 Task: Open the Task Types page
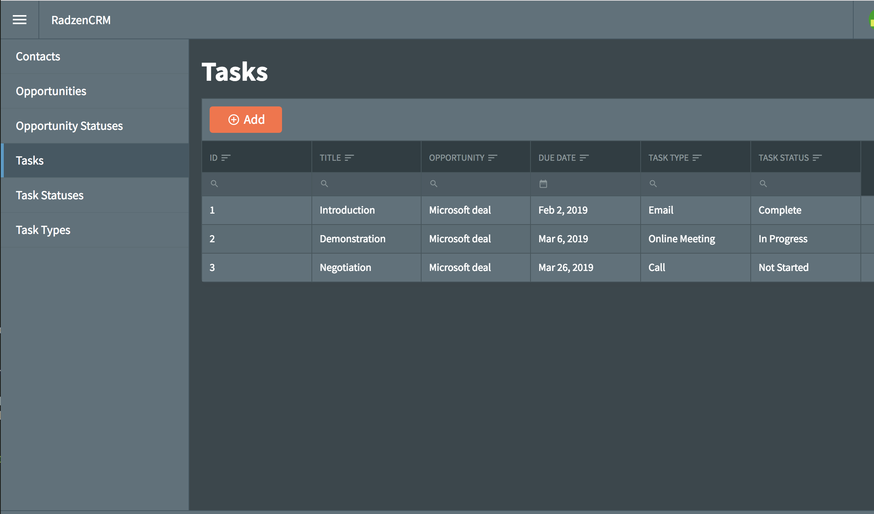43,229
